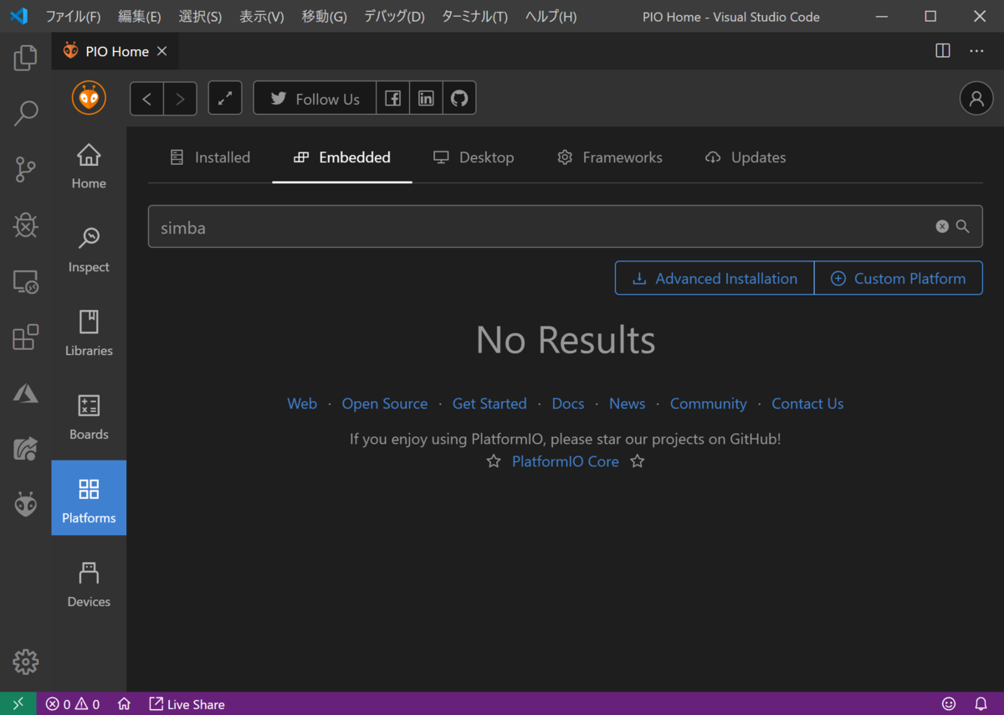The image size is (1004, 715).
Task: Clear the simba search text
Action: click(942, 226)
